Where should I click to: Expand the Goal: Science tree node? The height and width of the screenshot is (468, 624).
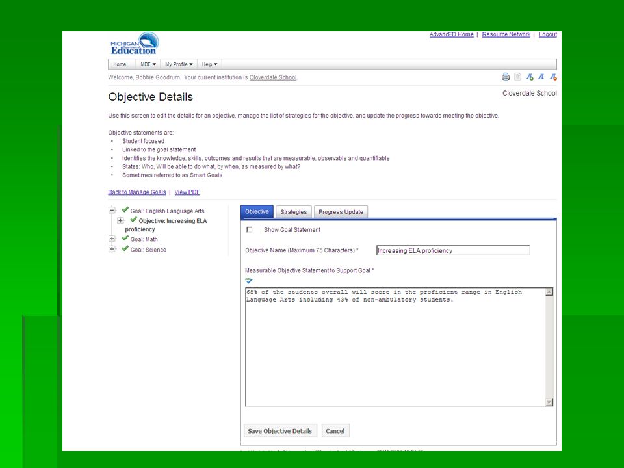[112, 249]
